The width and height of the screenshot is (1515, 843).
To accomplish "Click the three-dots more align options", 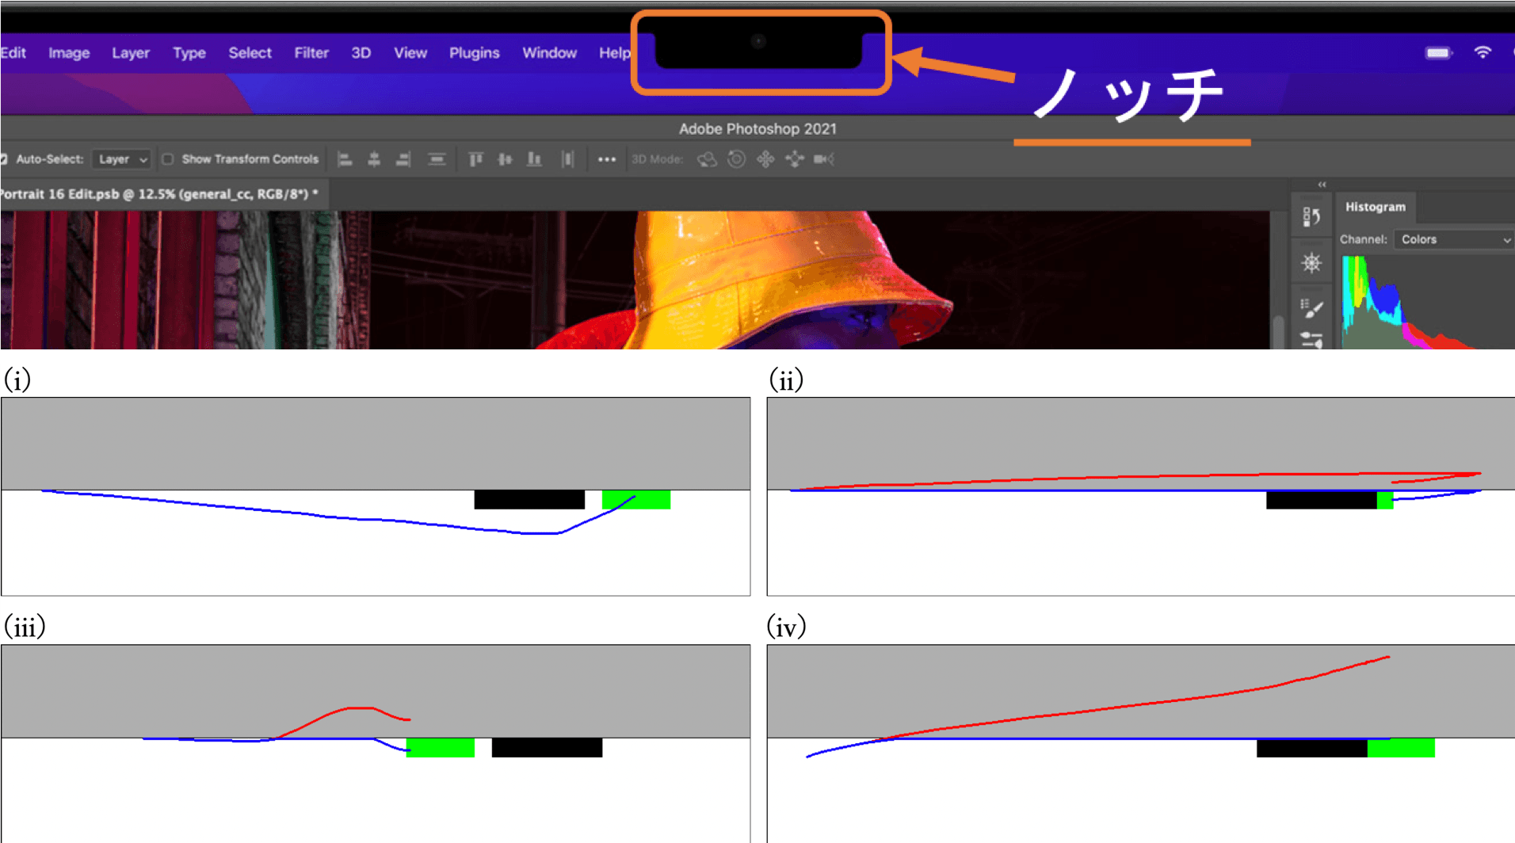I will click(x=607, y=159).
